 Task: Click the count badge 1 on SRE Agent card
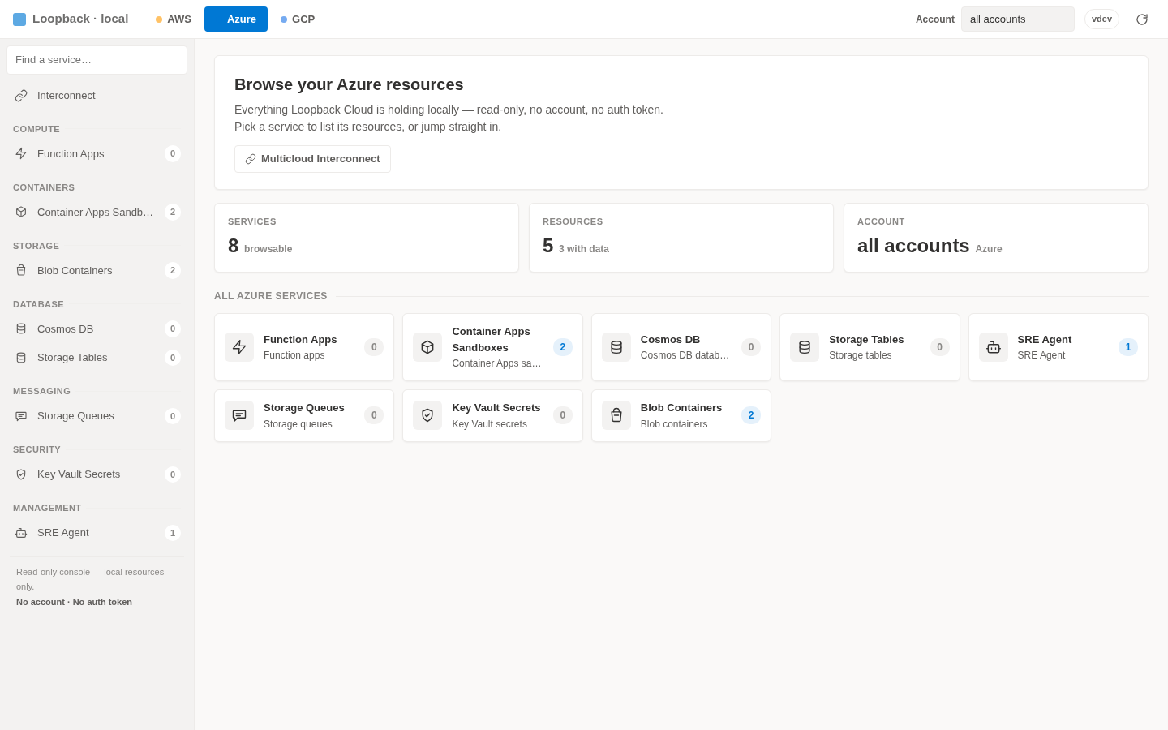1128,347
